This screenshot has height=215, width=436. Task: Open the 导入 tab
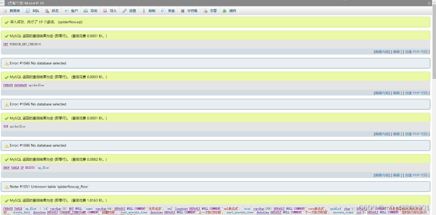pos(110,11)
